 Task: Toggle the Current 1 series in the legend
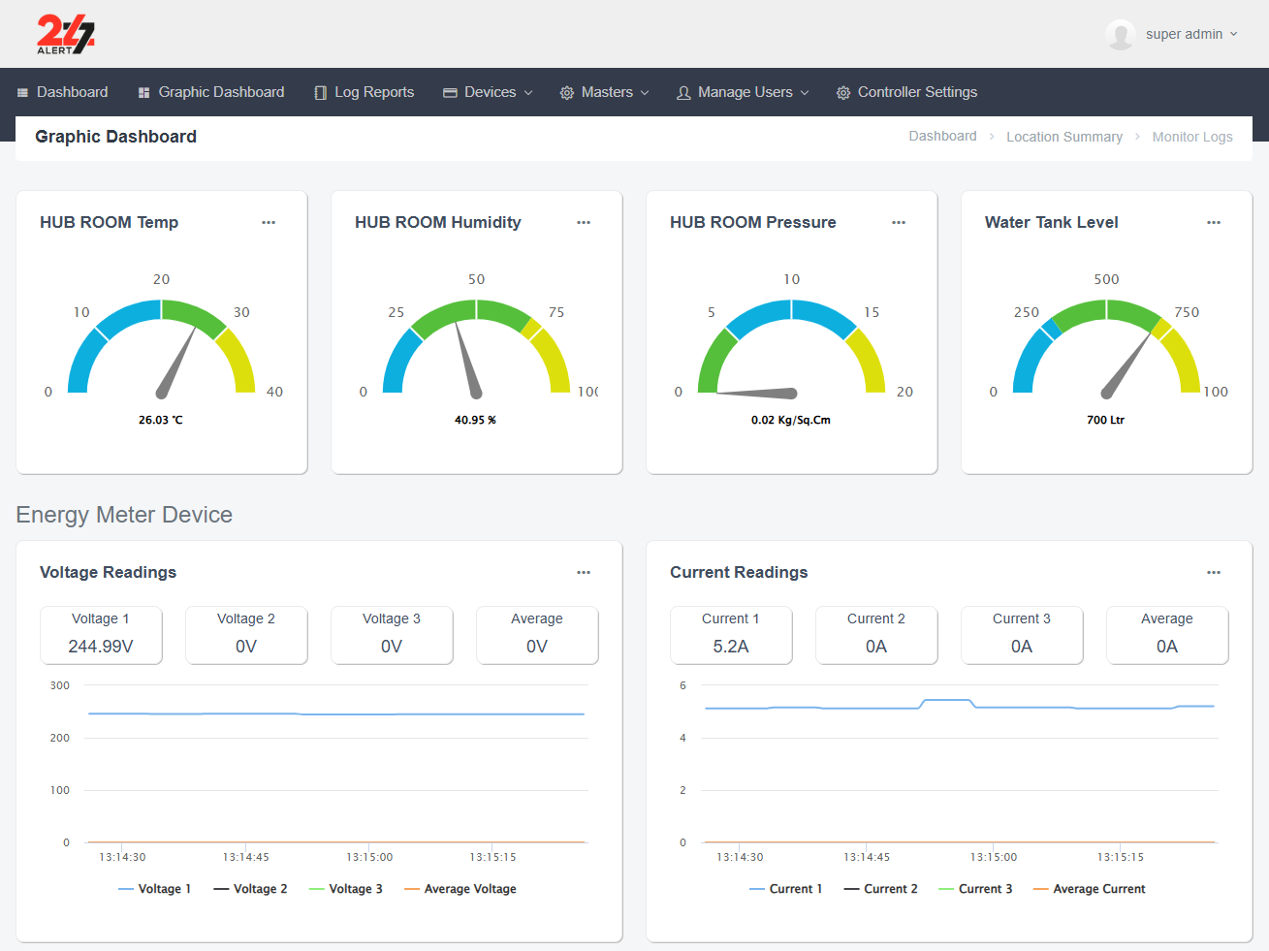(x=786, y=888)
